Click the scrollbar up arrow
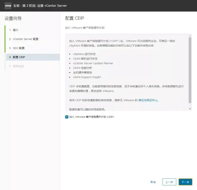Image resolution: width=197 pixels, height=190 pixels. pos(190,36)
